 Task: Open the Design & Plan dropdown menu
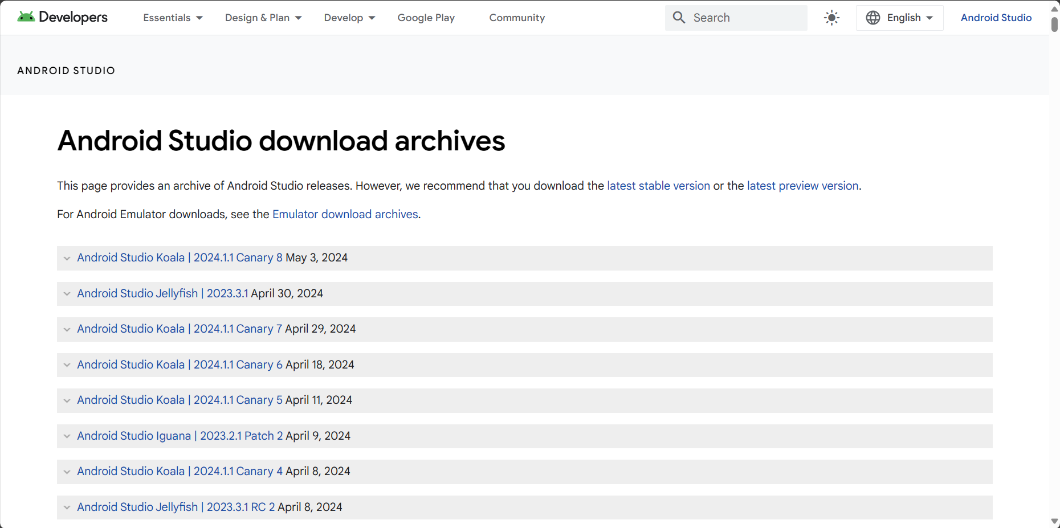[x=263, y=18]
